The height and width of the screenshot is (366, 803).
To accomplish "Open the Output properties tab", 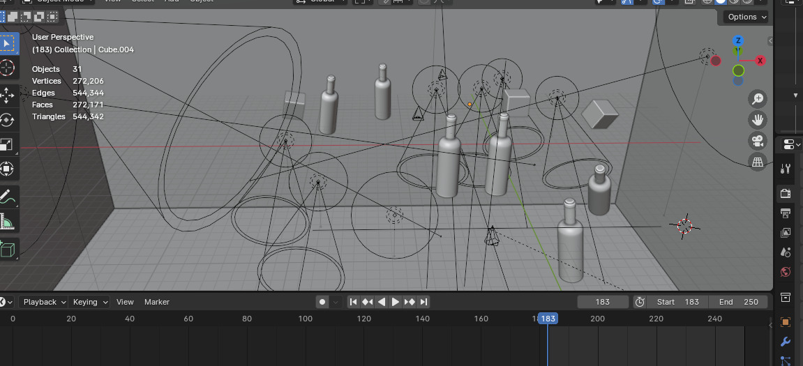I will [785, 213].
